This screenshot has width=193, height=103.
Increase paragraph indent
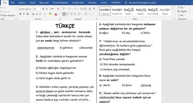pyautogui.click(x=85, y=9)
